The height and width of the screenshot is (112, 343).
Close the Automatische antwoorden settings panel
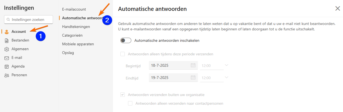(338, 8)
